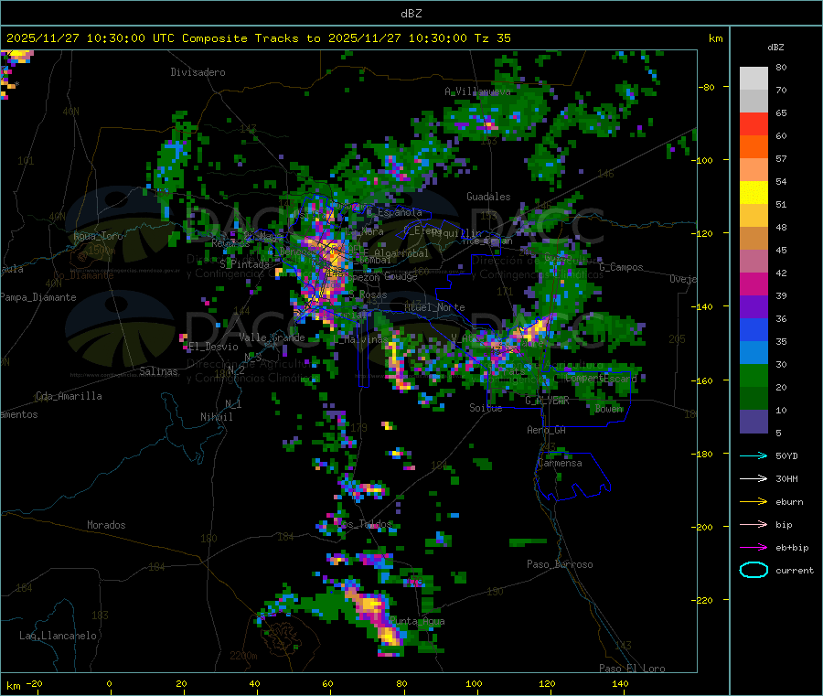The width and height of the screenshot is (823, 696).
Task: Click the current cyan ellipse legend
Action: [754, 570]
